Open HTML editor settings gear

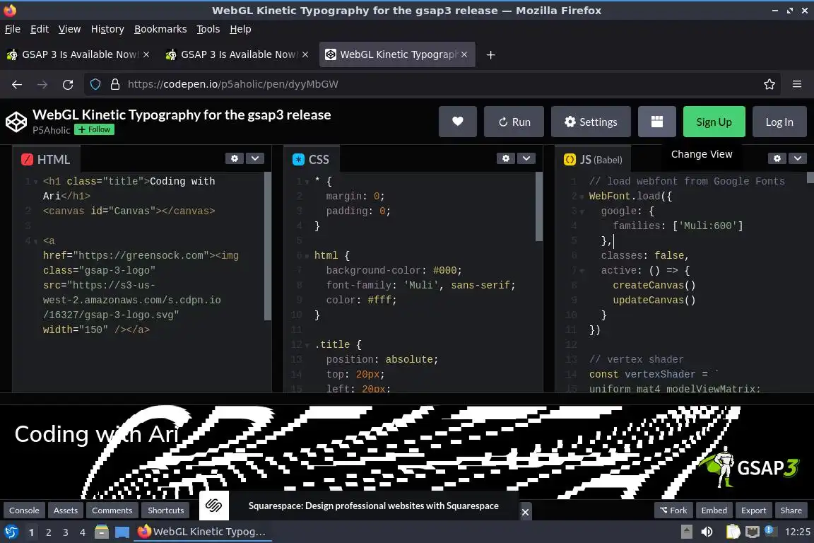(235, 158)
